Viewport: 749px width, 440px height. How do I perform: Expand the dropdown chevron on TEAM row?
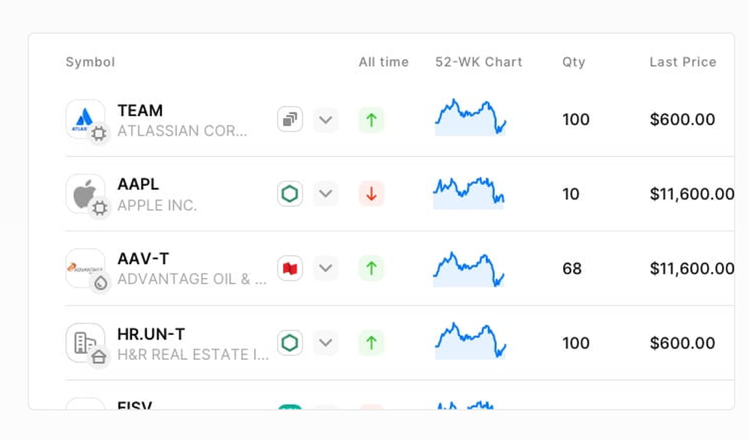coord(326,118)
